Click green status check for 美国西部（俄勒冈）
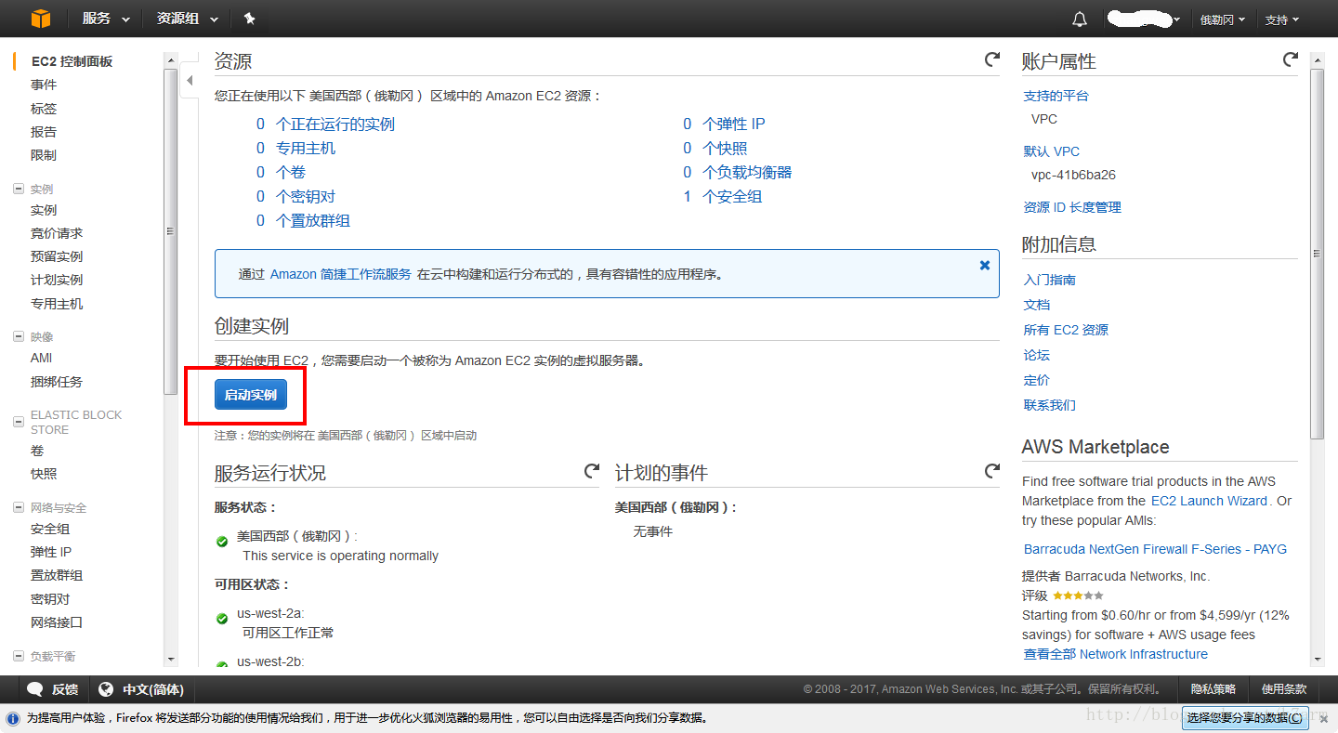Image resolution: width=1338 pixels, height=733 pixels. (x=222, y=542)
